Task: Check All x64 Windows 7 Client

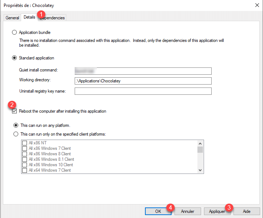Action: (25, 170)
